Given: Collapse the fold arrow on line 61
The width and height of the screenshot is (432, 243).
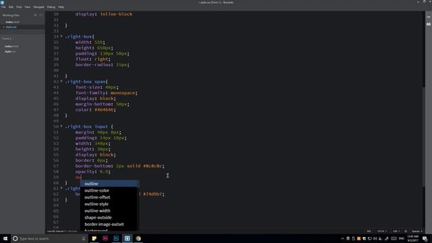Looking at the screenshot, I should (x=61, y=188).
